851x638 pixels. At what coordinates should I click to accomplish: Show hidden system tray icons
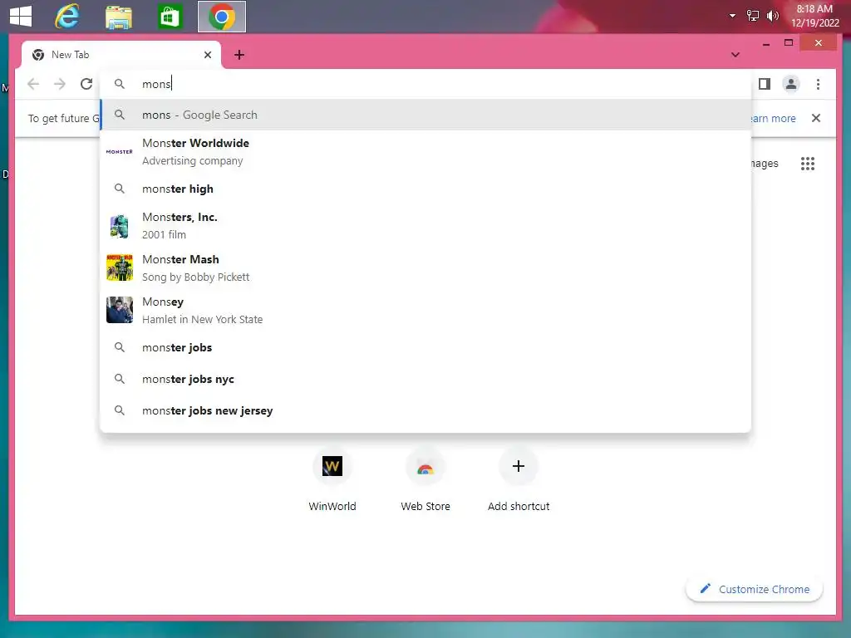(732, 16)
